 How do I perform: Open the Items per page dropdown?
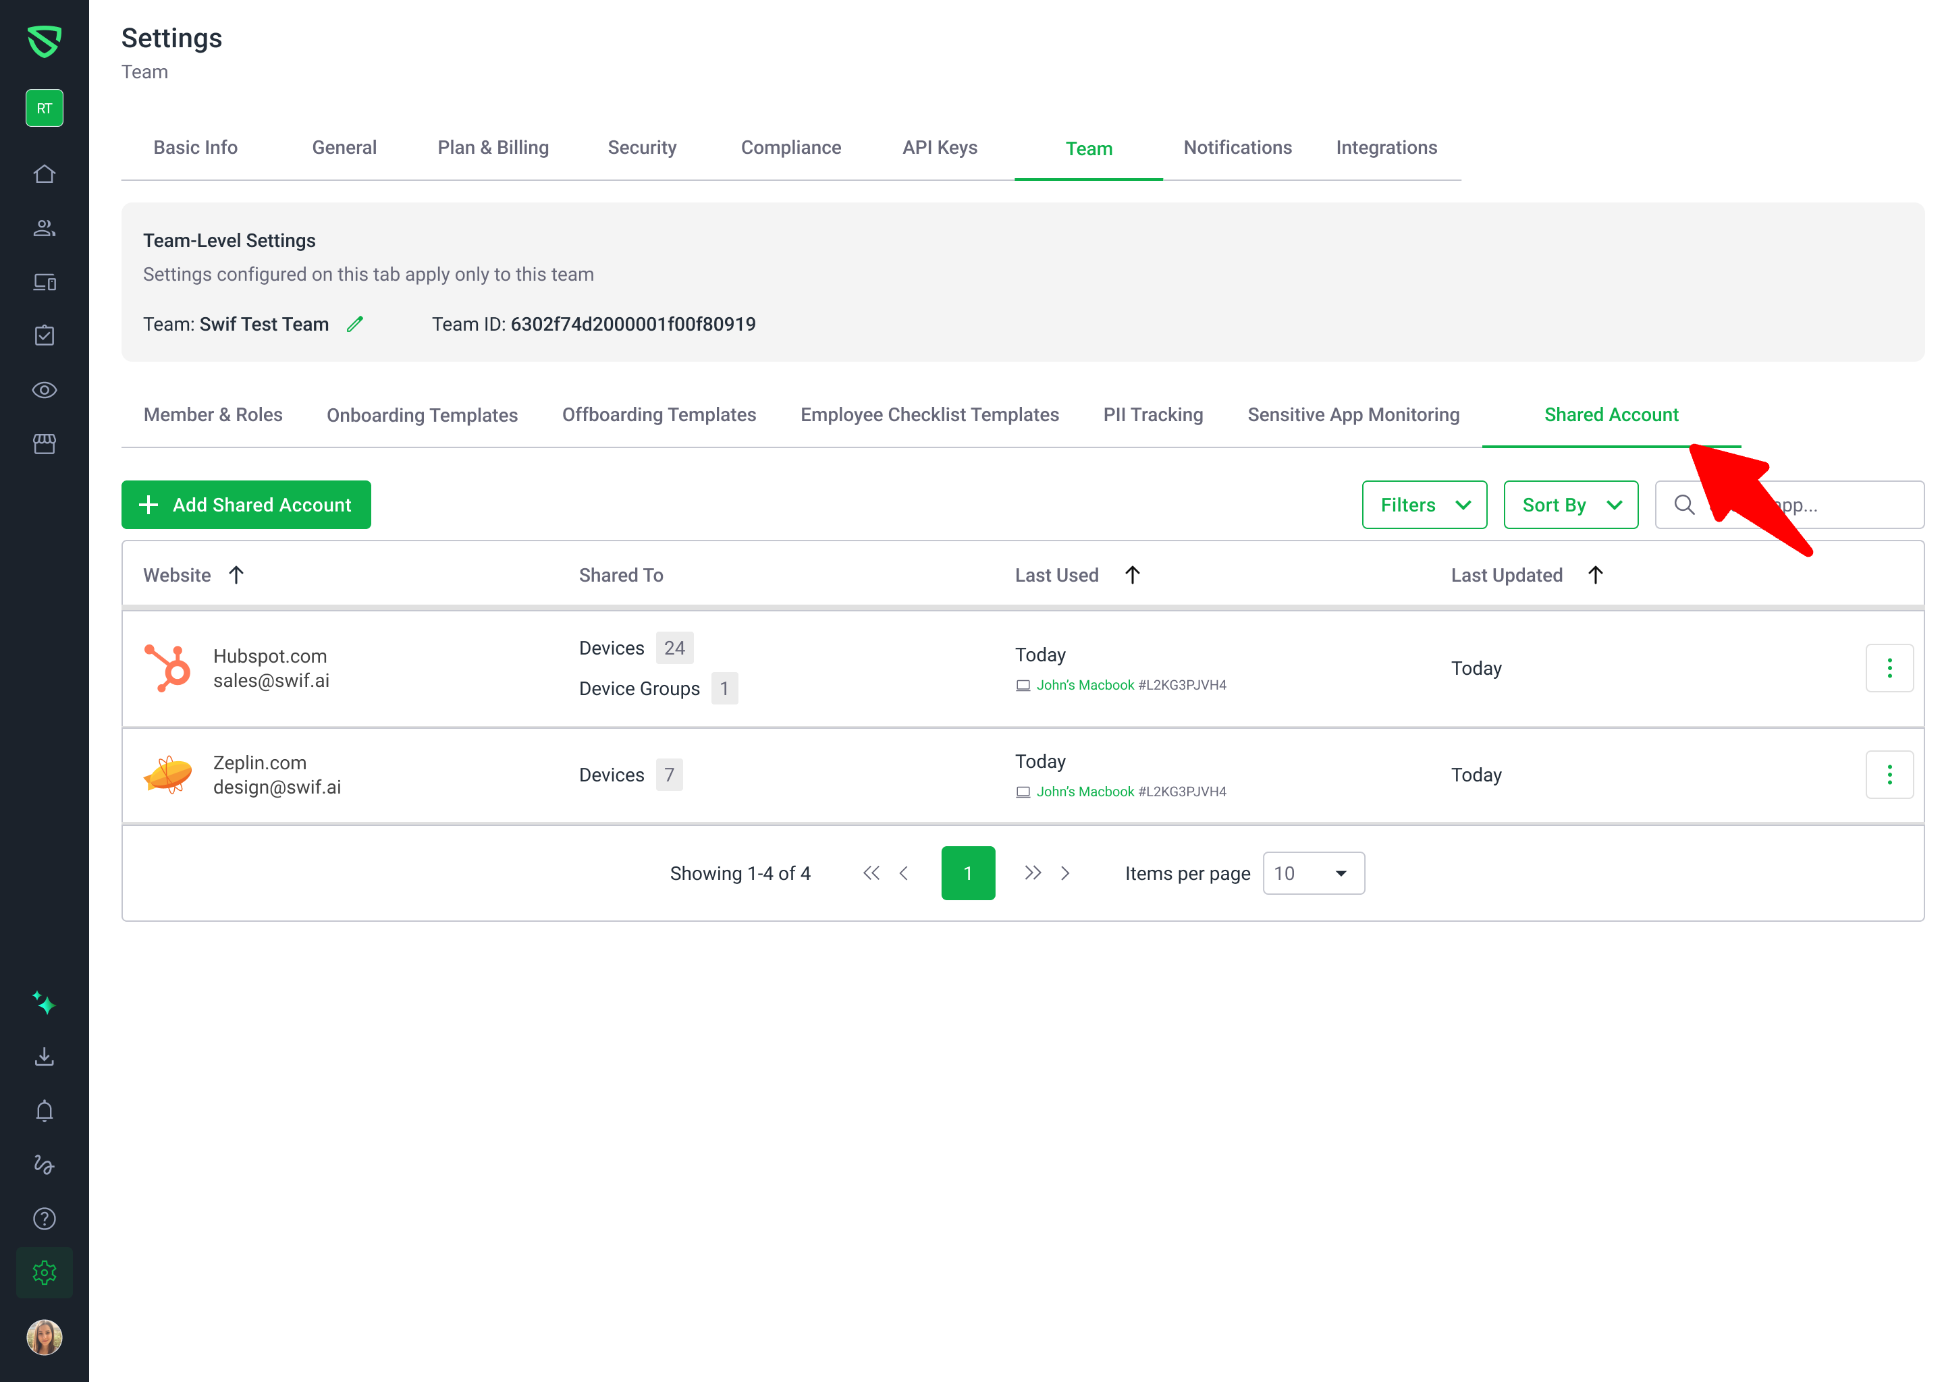coord(1312,874)
